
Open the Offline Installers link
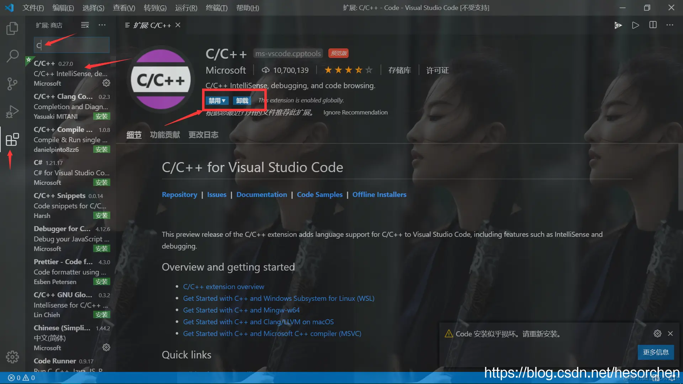(x=379, y=194)
